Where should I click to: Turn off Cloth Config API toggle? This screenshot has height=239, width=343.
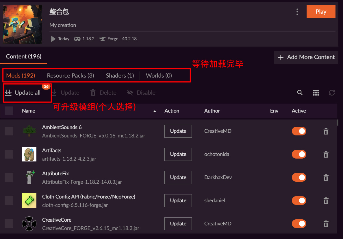[x=299, y=201]
